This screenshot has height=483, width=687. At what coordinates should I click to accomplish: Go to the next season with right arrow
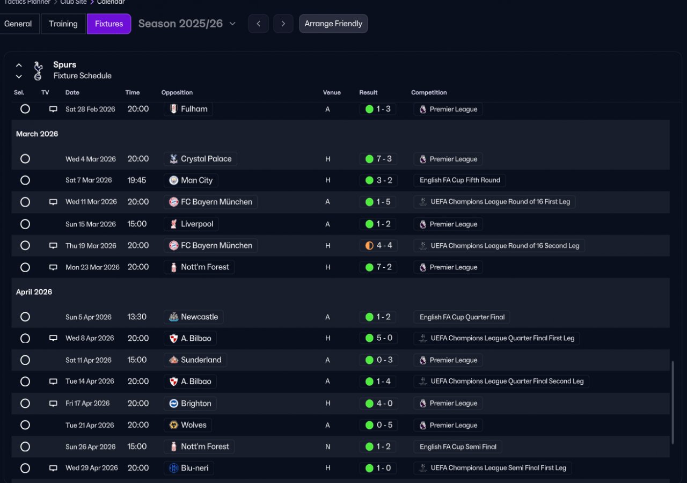[x=283, y=24]
